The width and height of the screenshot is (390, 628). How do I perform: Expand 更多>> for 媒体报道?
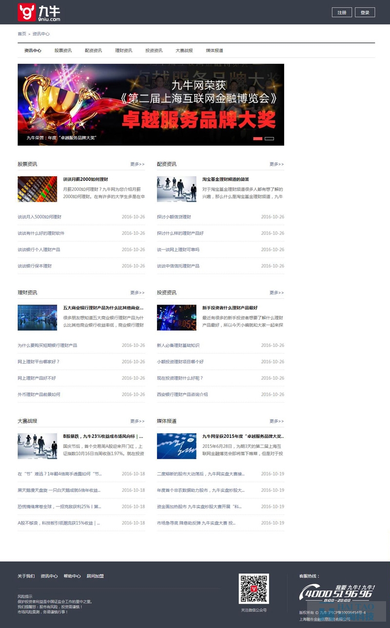(x=277, y=421)
